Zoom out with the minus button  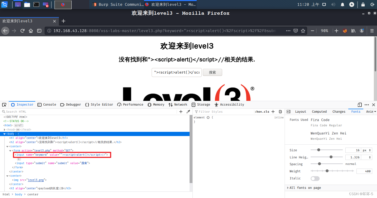(312, 31)
